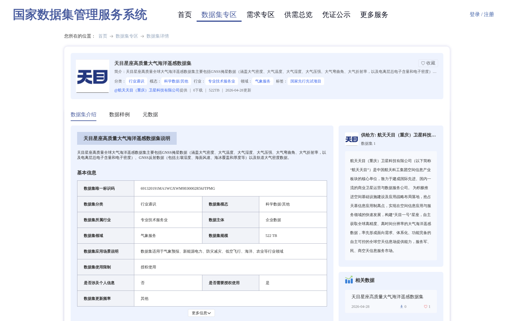Click 数据集详情 in the breadcrumb
The height and width of the screenshot is (321, 514).
pos(158,36)
